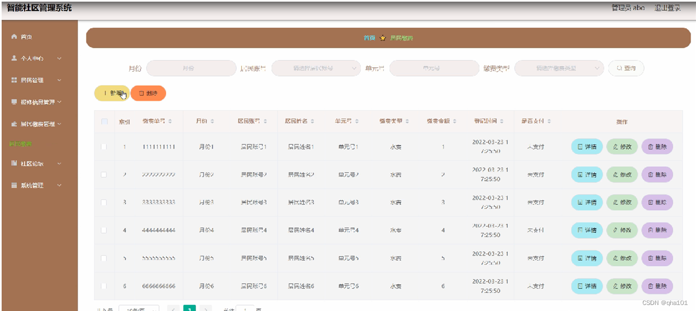
Task: Click 删除 for the 1111111111 row
Action: click(x=657, y=147)
